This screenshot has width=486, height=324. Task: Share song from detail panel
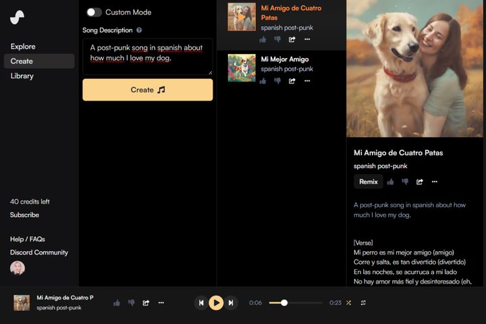coord(420,182)
